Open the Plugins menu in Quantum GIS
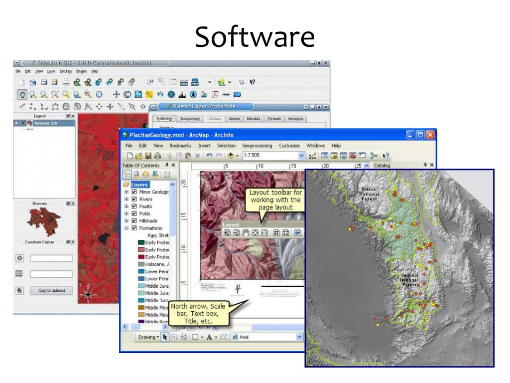 point(82,71)
